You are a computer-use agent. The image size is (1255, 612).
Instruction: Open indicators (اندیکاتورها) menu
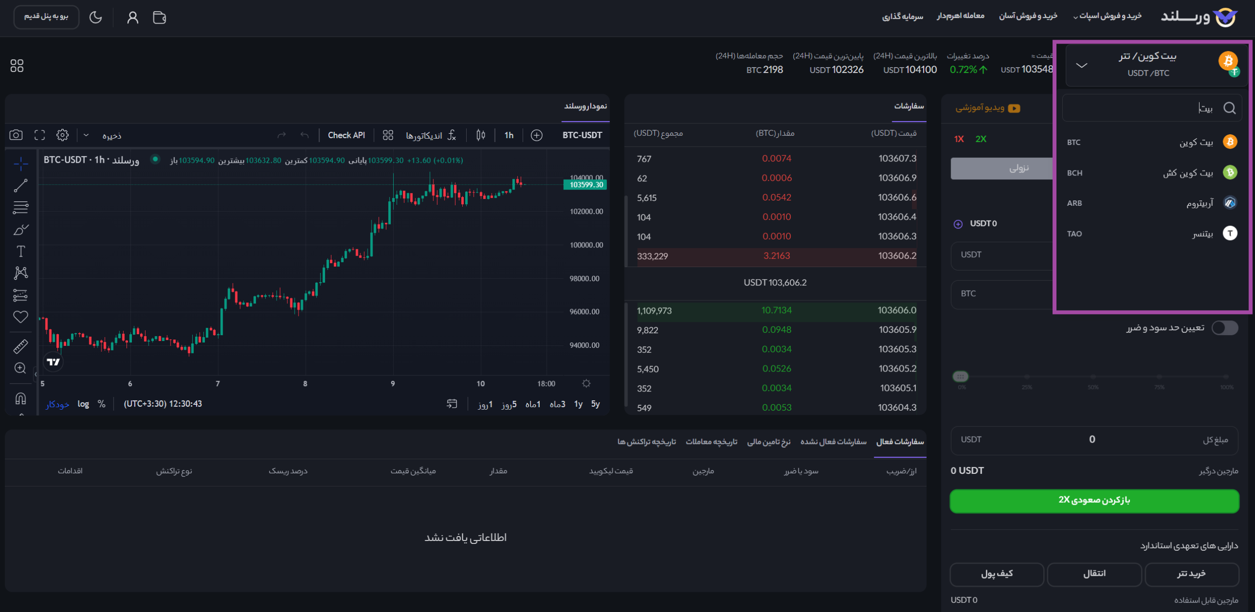(x=431, y=135)
